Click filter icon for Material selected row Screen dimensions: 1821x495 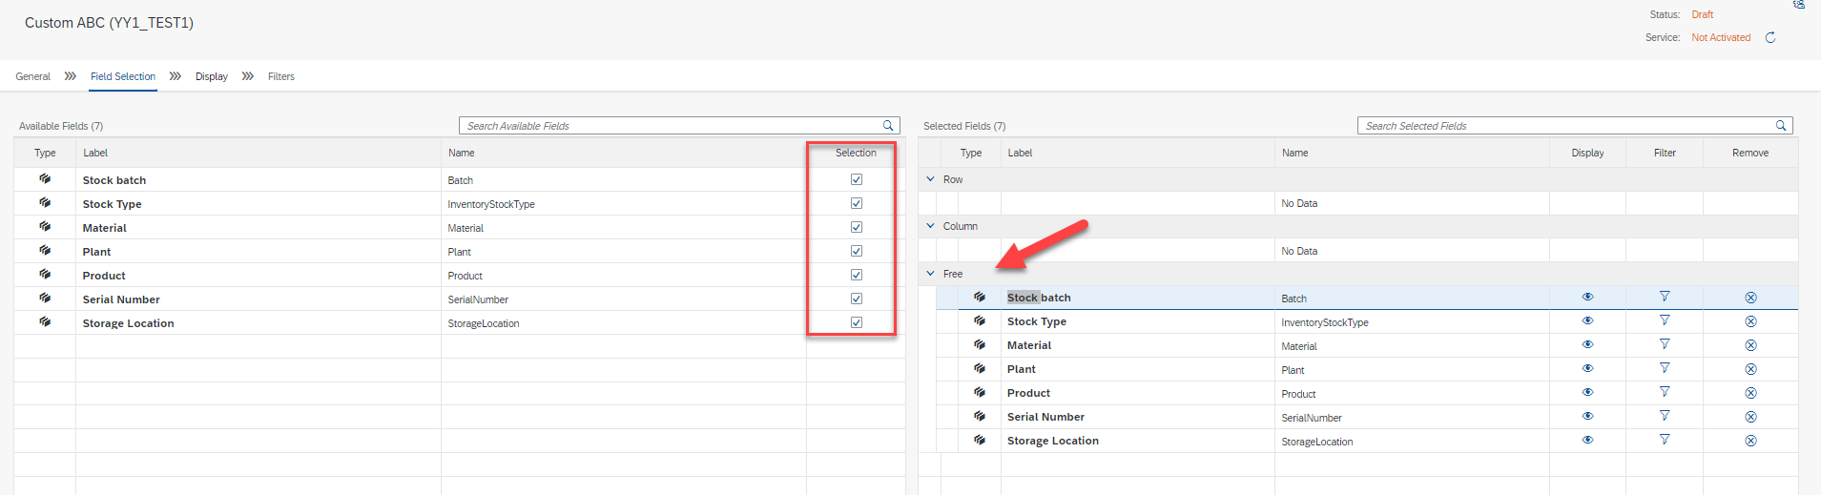tap(1665, 344)
